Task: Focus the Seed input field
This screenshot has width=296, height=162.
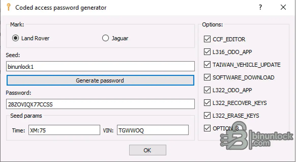Action: click(x=100, y=66)
